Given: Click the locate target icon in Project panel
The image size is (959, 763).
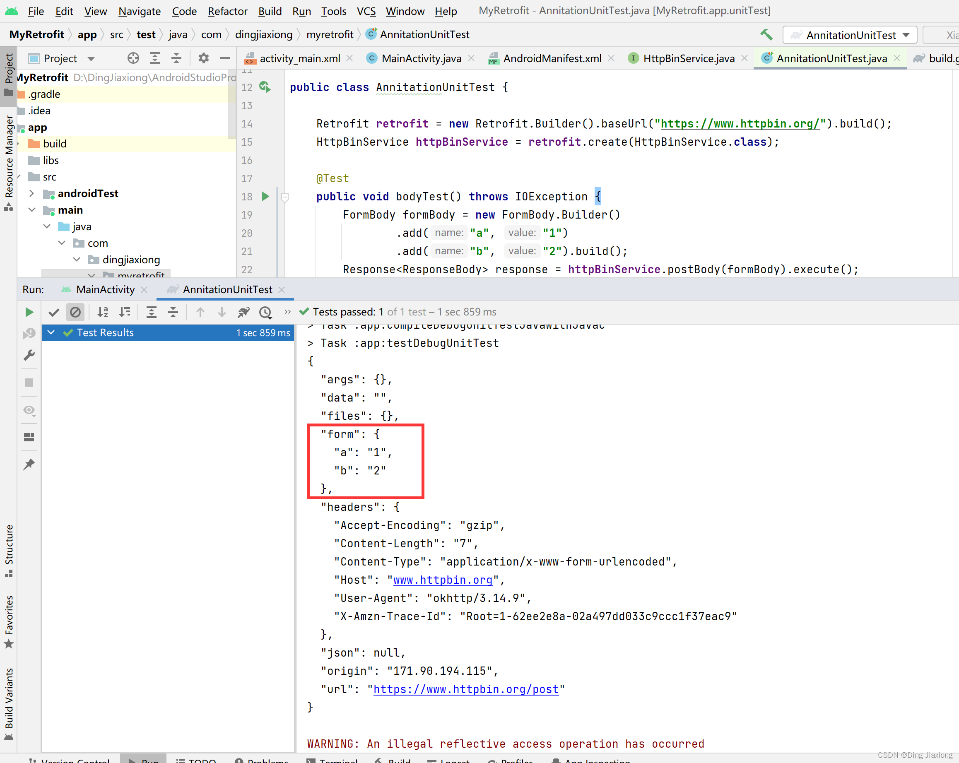Looking at the screenshot, I should click(x=133, y=58).
